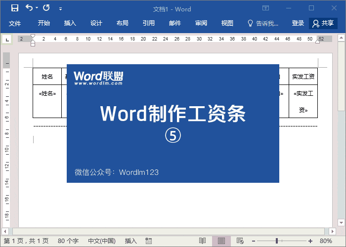Open the 文件 tab
This screenshot has width=346, height=247.
click(15, 23)
